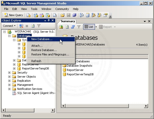Image resolution: width=154 pixels, height=119 pixels.
Task: Click the Refresh icon in Object Explorer
Action: coord(33,26)
